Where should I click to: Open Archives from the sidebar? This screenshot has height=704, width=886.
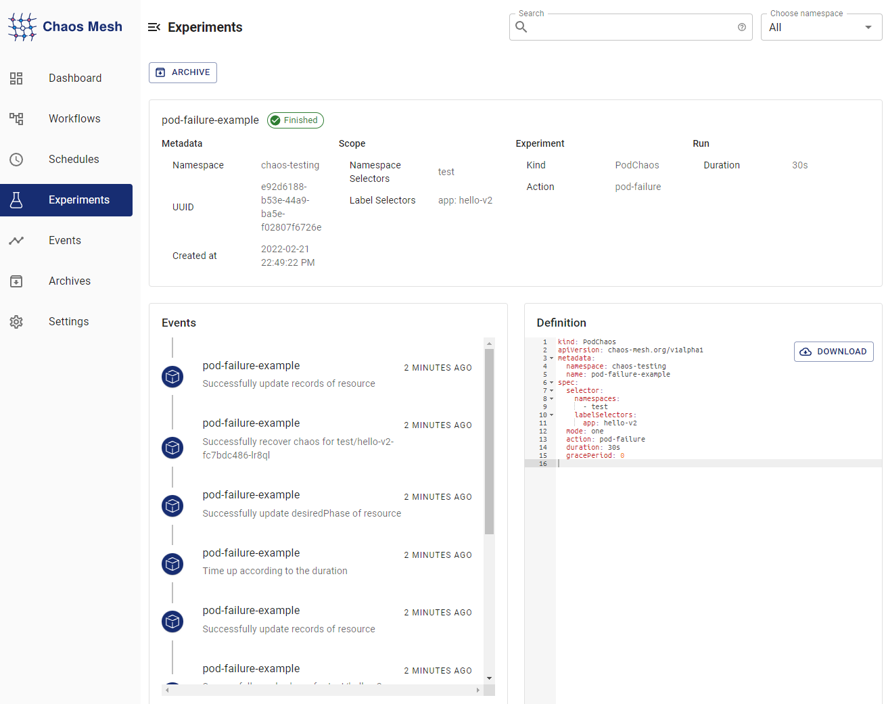66,281
